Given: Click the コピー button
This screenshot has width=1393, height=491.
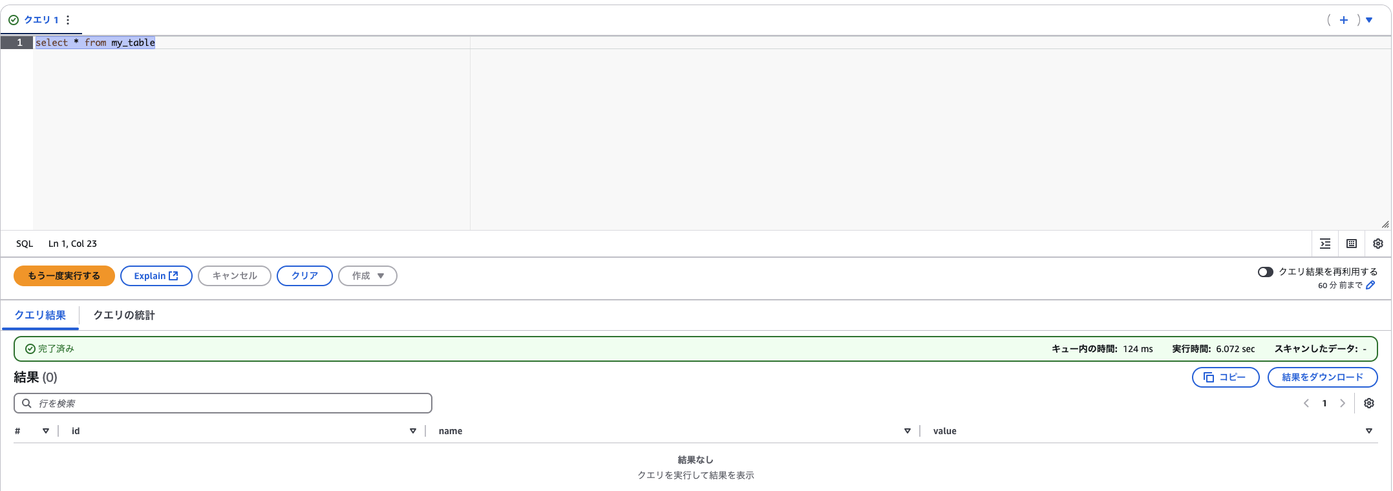Looking at the screenshot, I should click(1226, 377).
